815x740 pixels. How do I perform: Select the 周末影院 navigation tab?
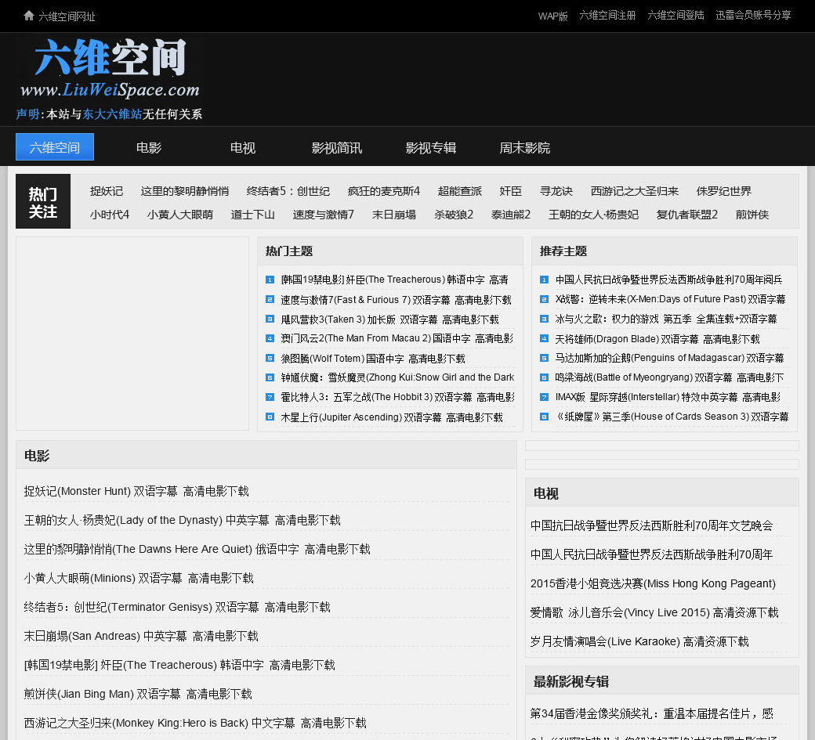525,147
